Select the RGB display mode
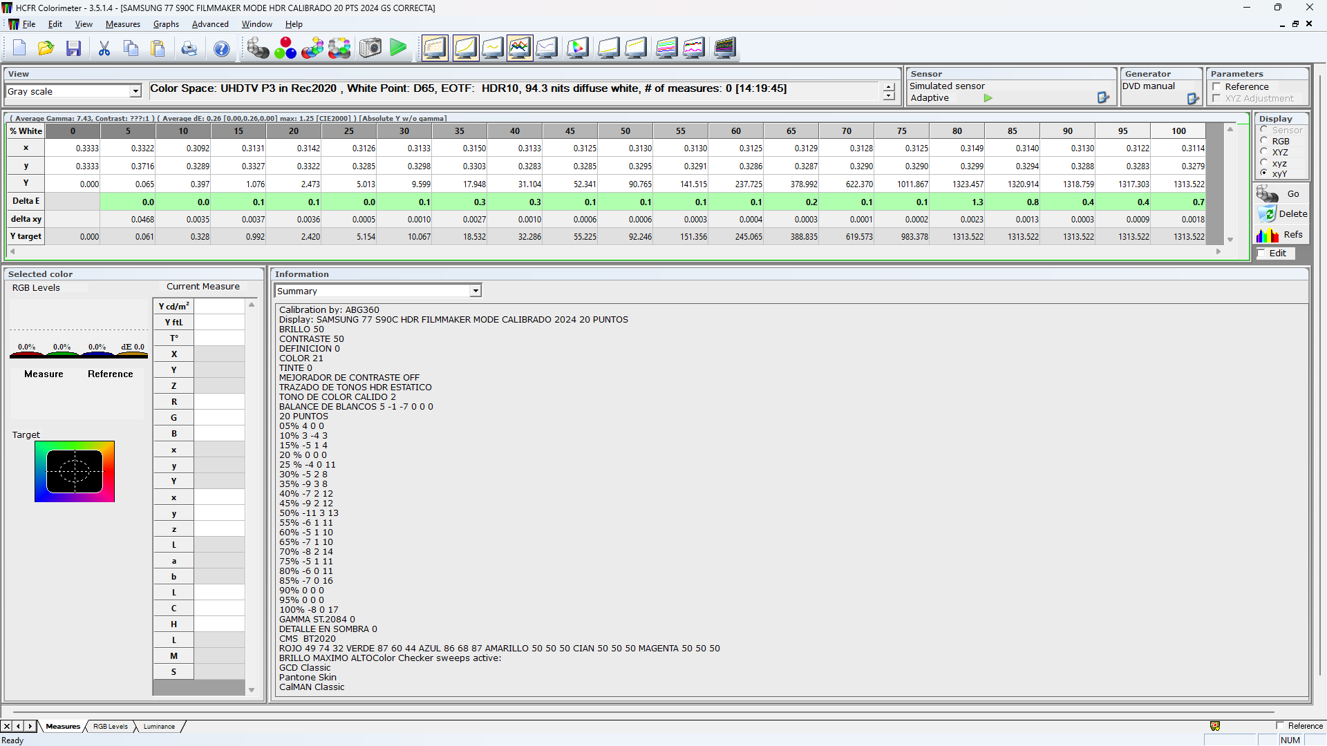This screenshot has height=746, width=1327. 1264,141
